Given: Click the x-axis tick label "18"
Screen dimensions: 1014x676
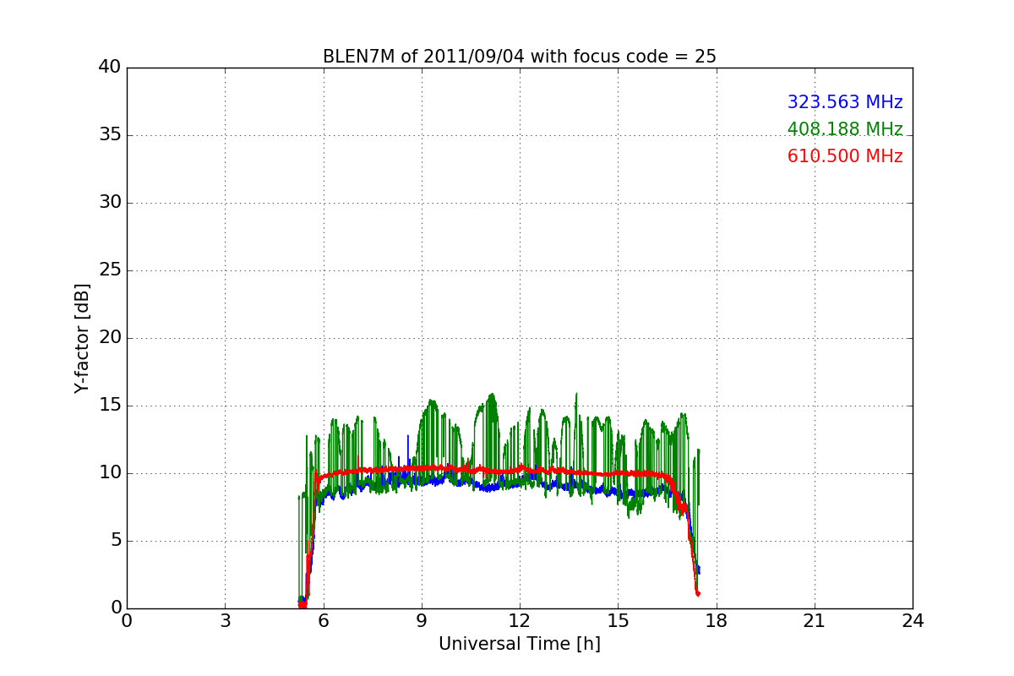Looking at the screenshot, I should click(717, 621).
